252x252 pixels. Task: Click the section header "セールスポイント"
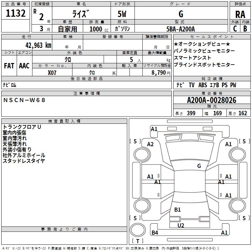coord(212,37)
